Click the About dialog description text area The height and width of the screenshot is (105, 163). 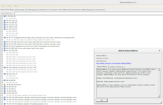tap(127, 83)
